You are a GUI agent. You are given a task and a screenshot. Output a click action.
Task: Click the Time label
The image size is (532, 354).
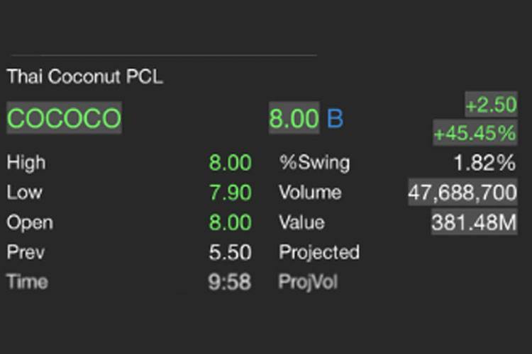[27, 282]
